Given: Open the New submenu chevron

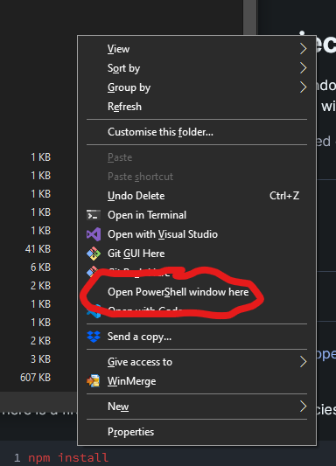Looking at the screenshot, I should click(303, 407).
